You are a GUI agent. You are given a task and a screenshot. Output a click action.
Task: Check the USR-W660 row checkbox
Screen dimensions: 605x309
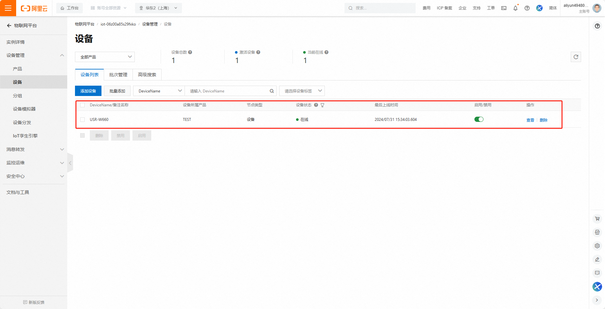tap(82, 120)
